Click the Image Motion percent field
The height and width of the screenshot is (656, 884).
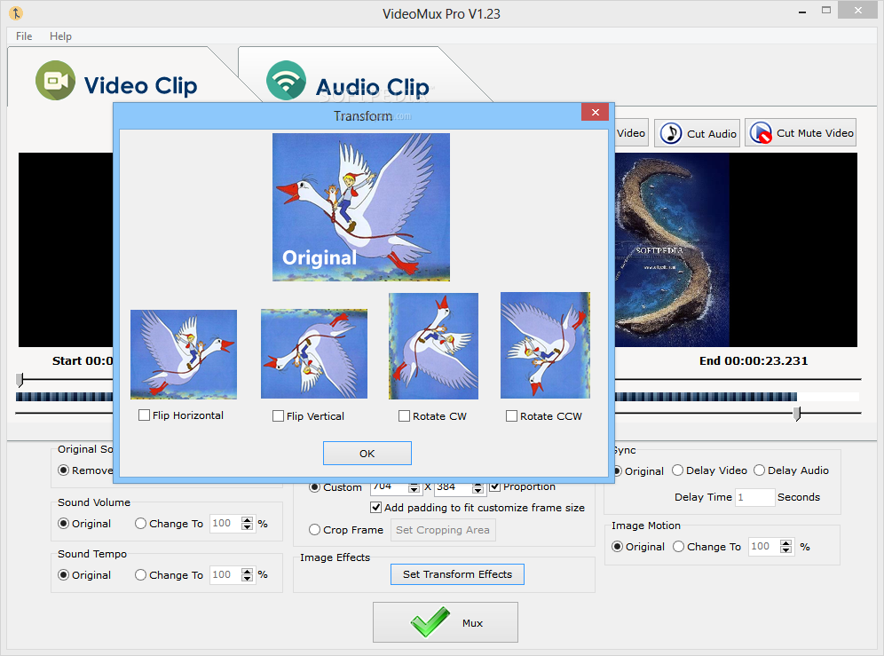[764, 547]
